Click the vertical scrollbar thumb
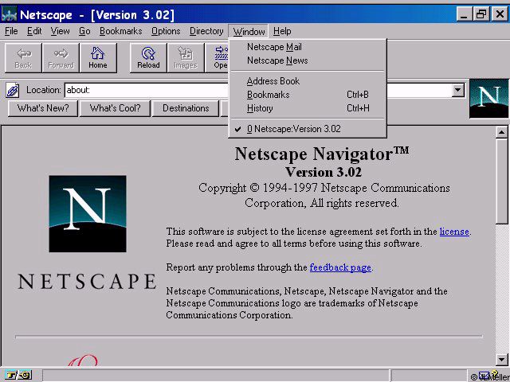 (501, 181)
